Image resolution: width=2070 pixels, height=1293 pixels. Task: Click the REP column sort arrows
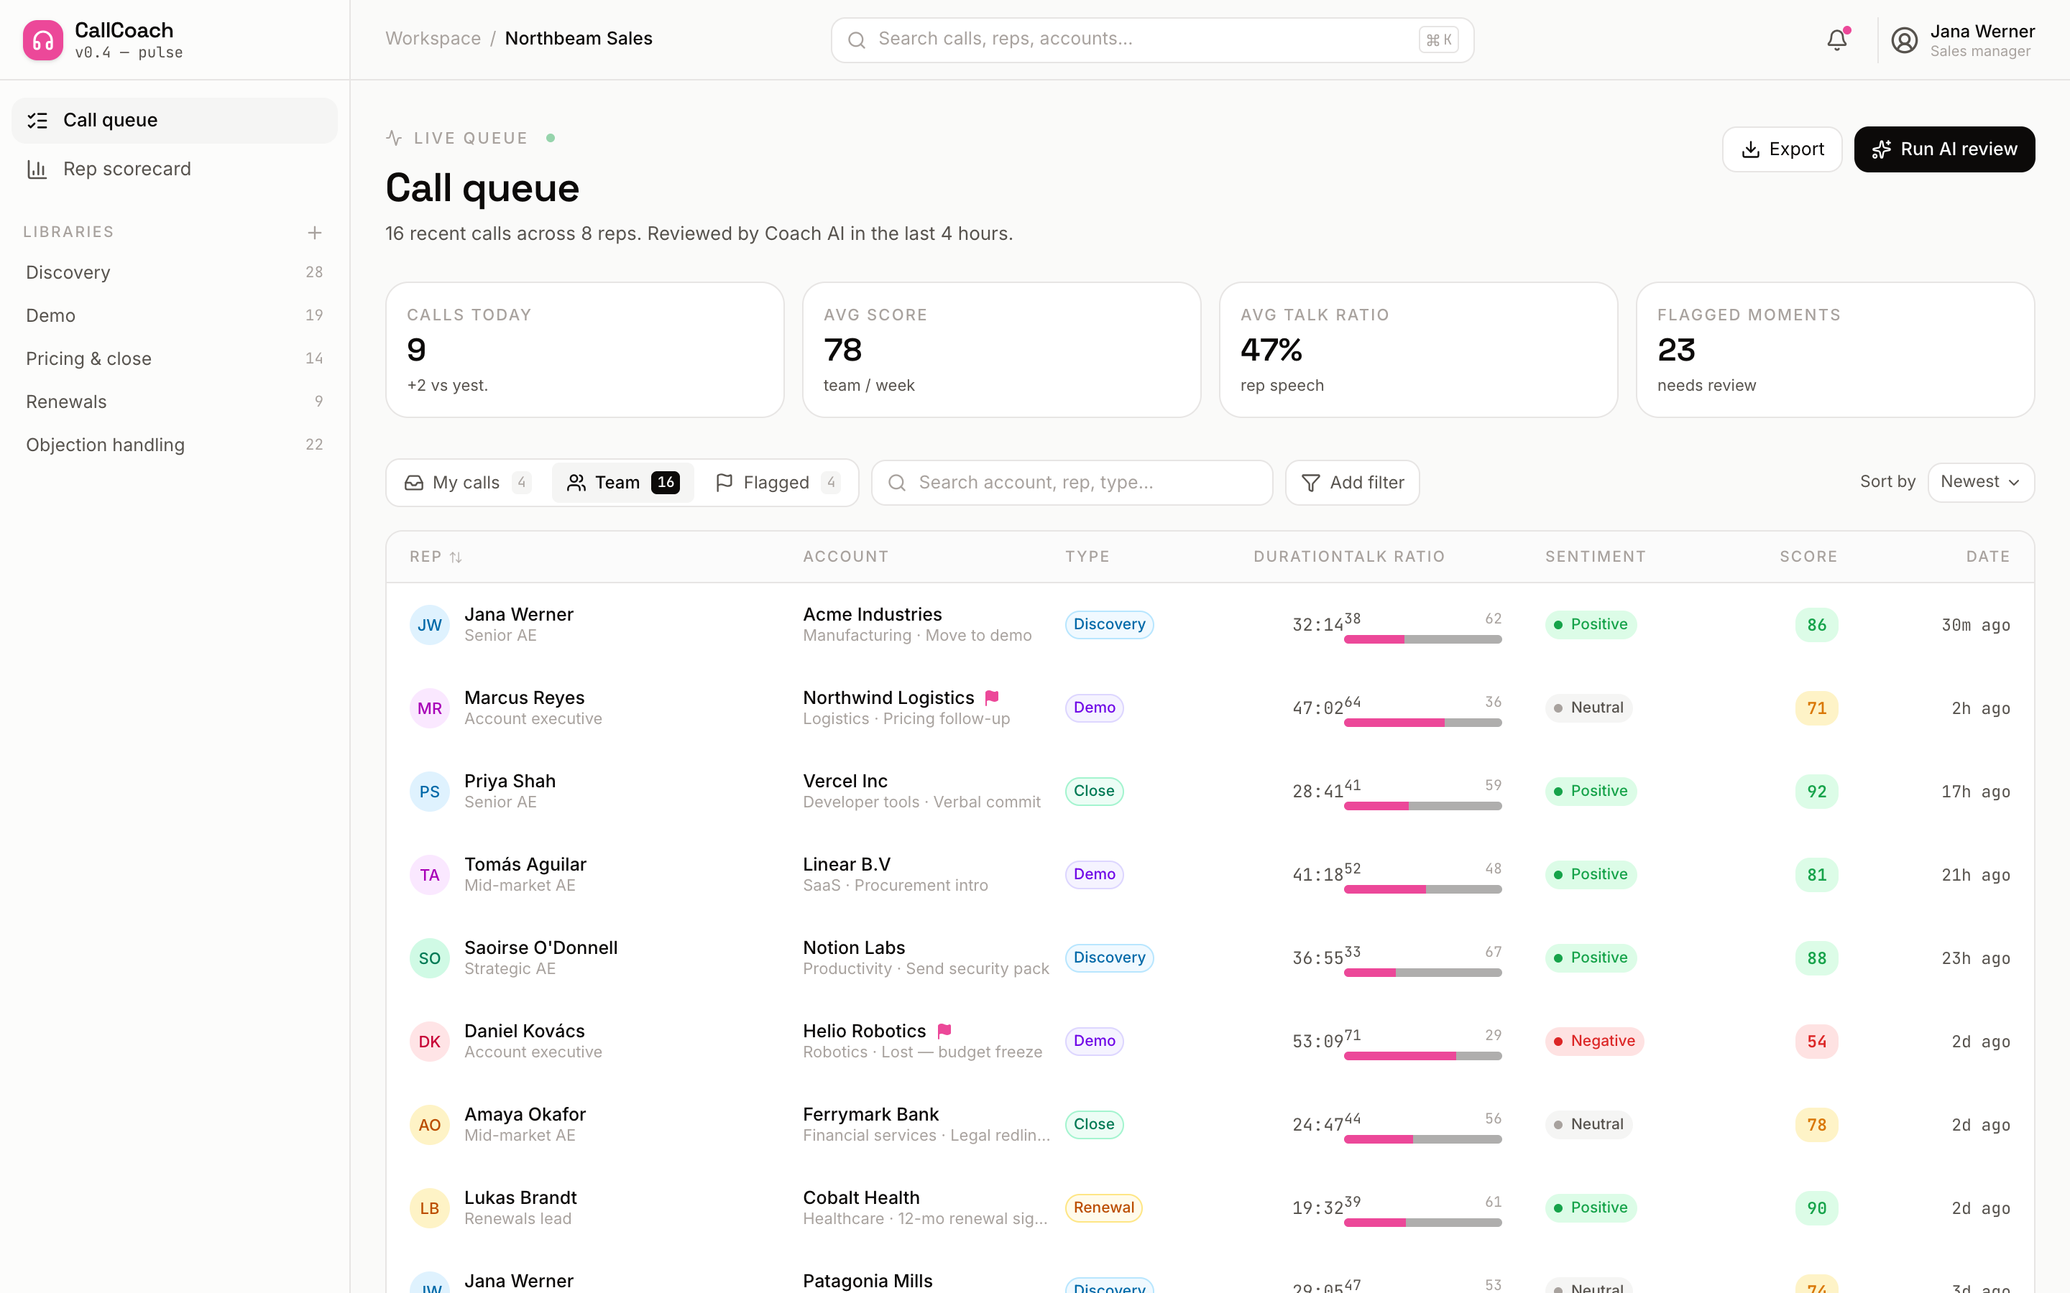(456, 557)
